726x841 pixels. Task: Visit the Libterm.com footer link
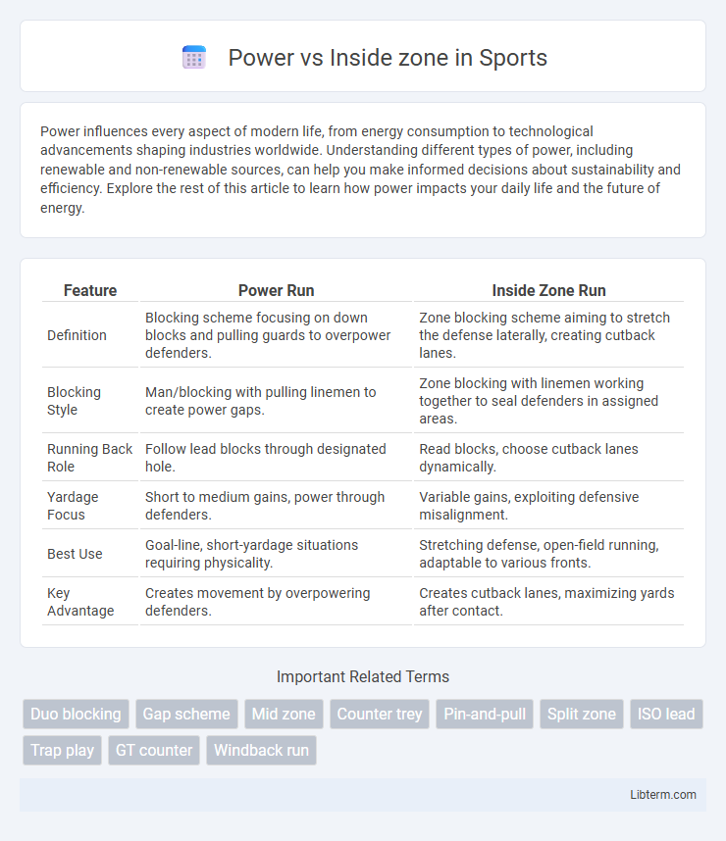click(663, 794)
